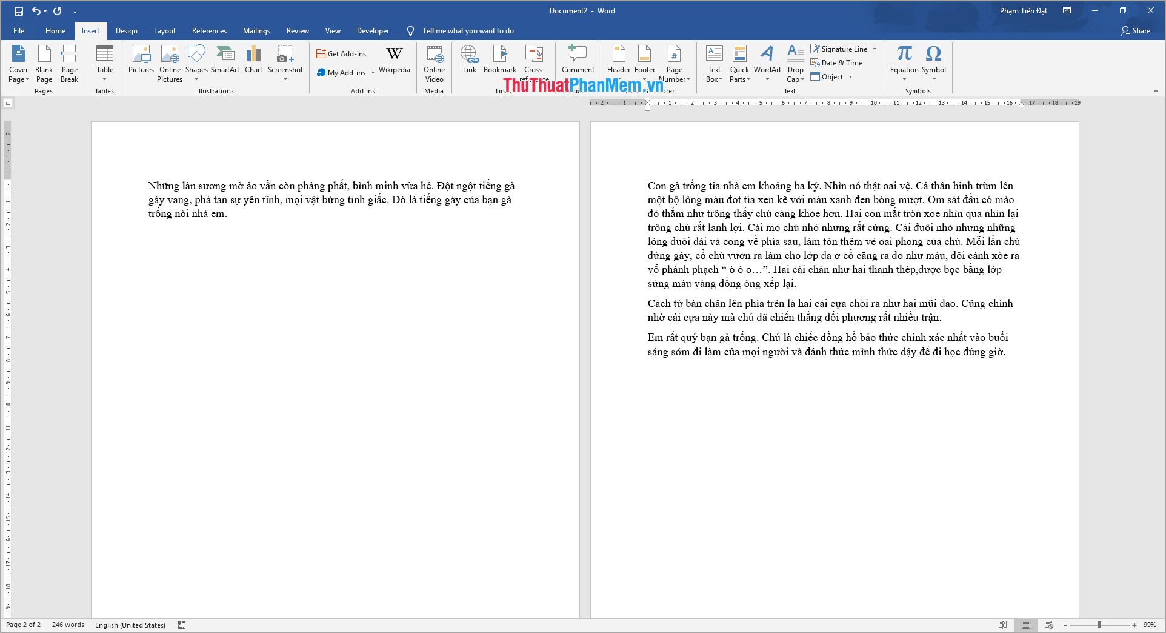Screen dimensions: 1166x633
Task: Click Get Add-ins
Action: click(341, 54)
